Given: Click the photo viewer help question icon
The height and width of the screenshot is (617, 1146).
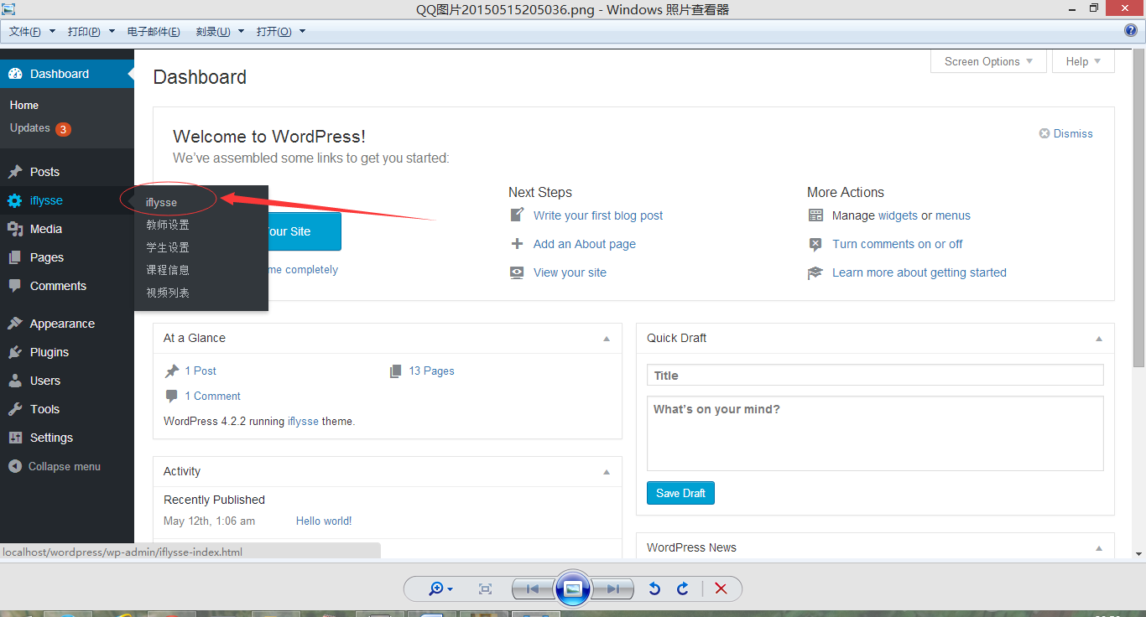Looking at the screenshot, I should pyautogui.click(x=1131, y=30).
